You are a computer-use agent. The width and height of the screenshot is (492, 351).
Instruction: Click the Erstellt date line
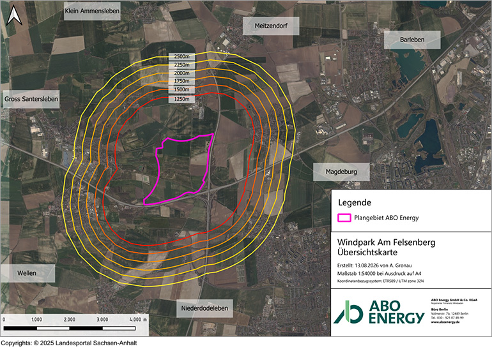[374, 265]
